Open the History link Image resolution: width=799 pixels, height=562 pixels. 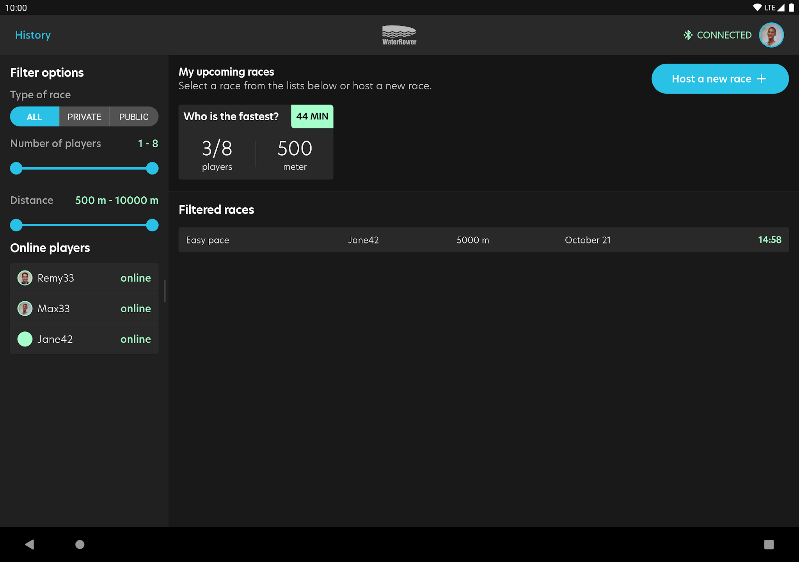(33, 35)
